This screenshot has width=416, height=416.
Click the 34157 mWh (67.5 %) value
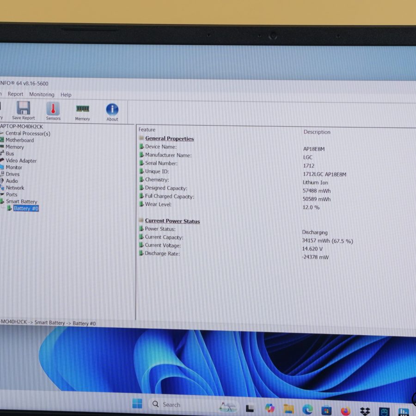327,241
